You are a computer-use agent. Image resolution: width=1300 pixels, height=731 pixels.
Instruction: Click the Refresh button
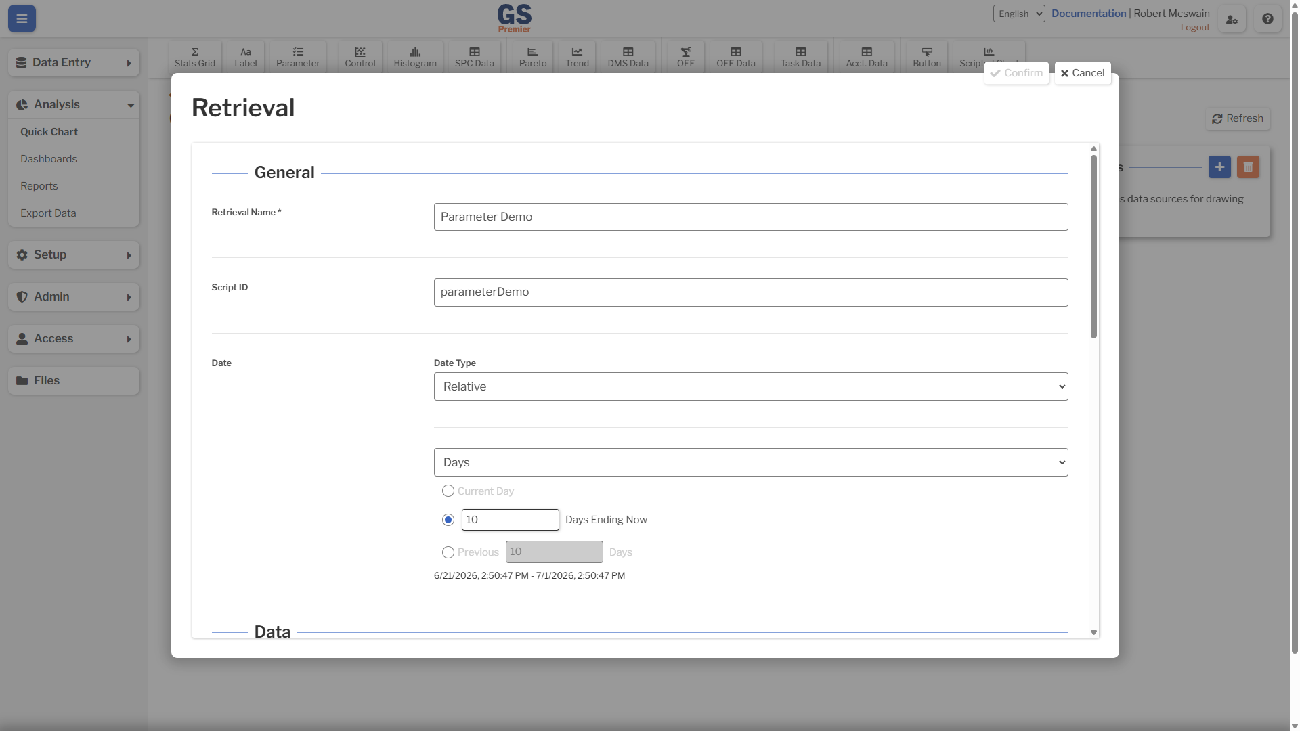[x=1238, y=118]
